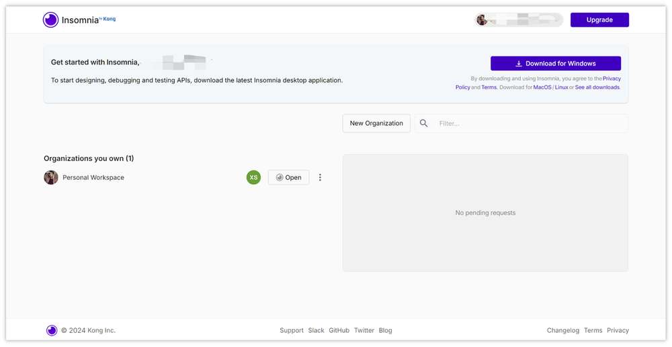This screenshot has width=672, height=347.
Task: Open the Support link in footer
Action: (x=292, y=330)
